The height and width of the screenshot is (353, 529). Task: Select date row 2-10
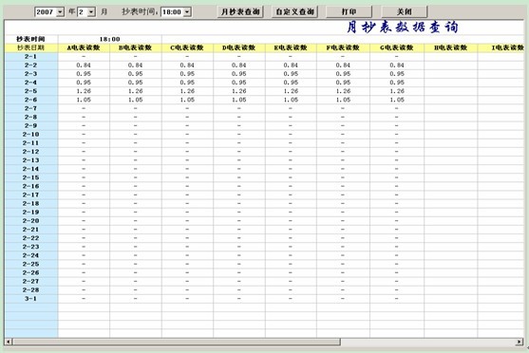(x=31, y=135)
